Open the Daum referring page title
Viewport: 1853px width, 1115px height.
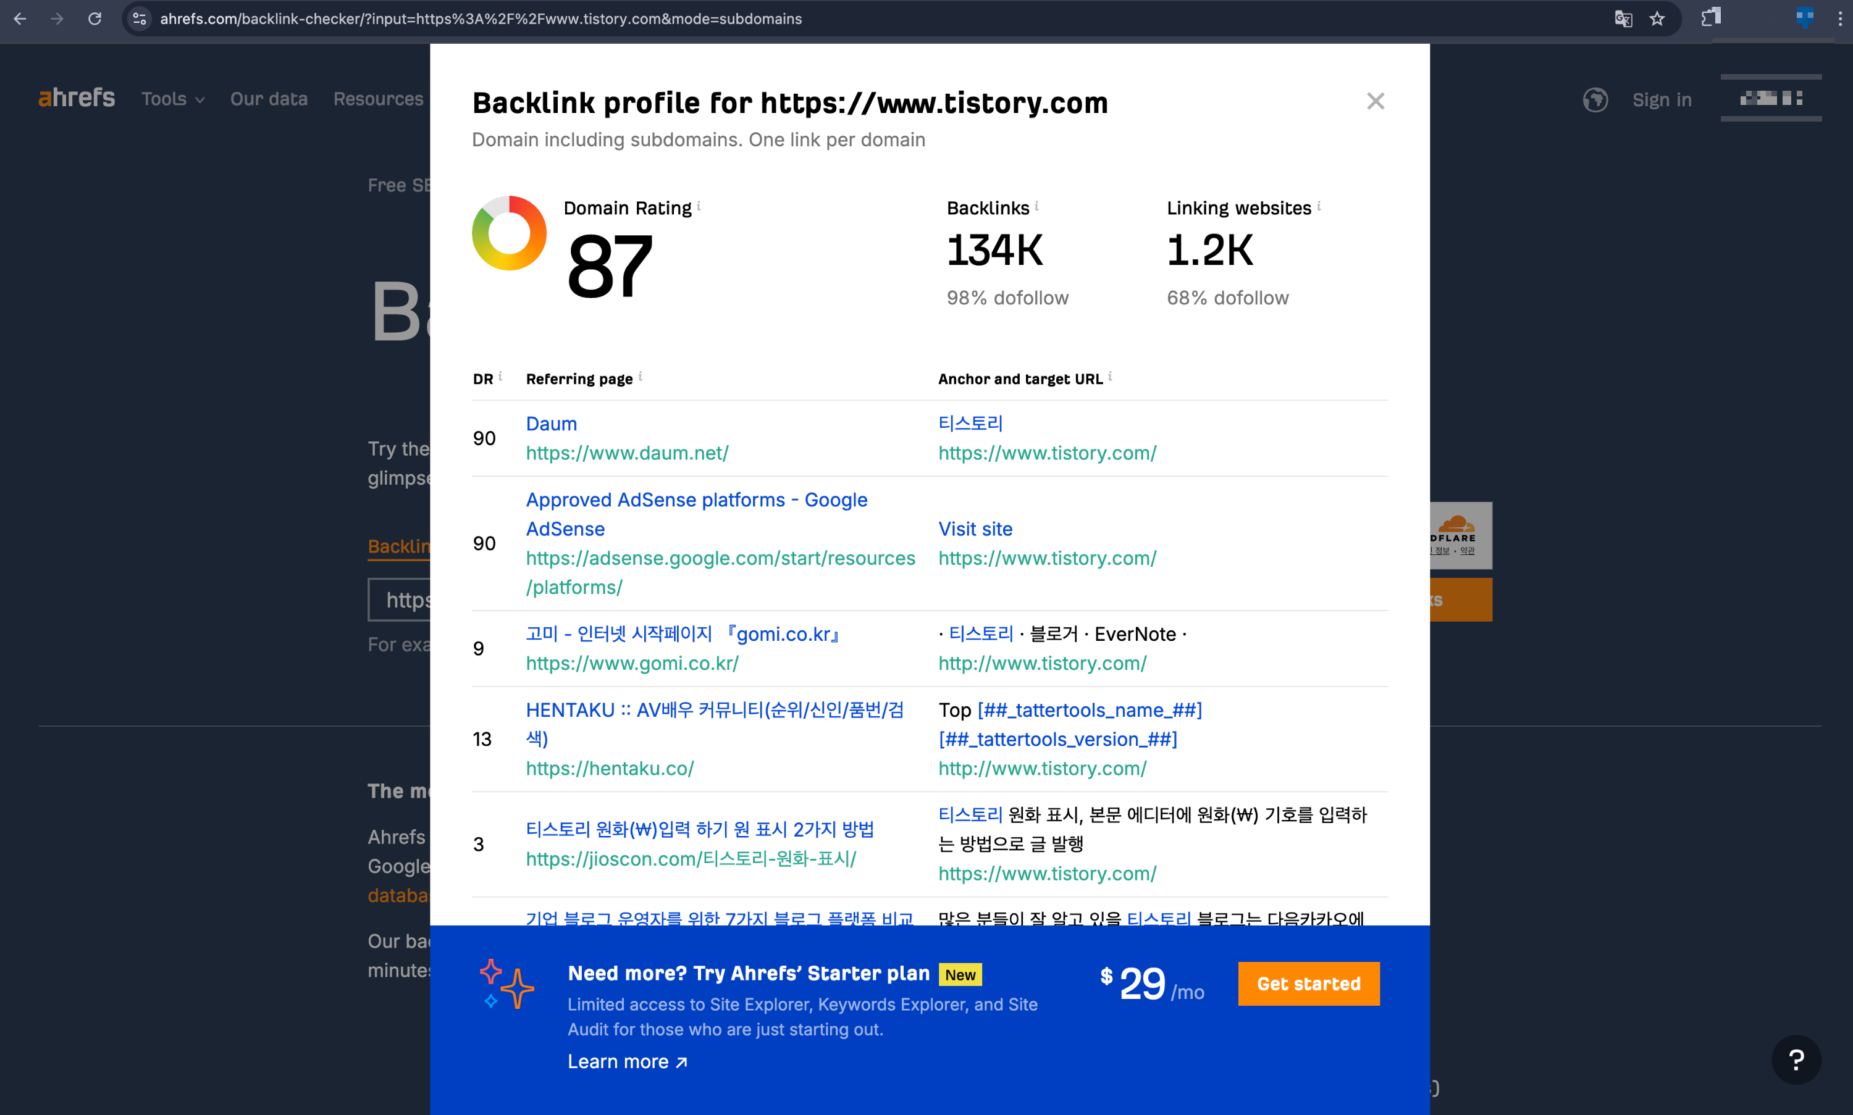(551, 424)
